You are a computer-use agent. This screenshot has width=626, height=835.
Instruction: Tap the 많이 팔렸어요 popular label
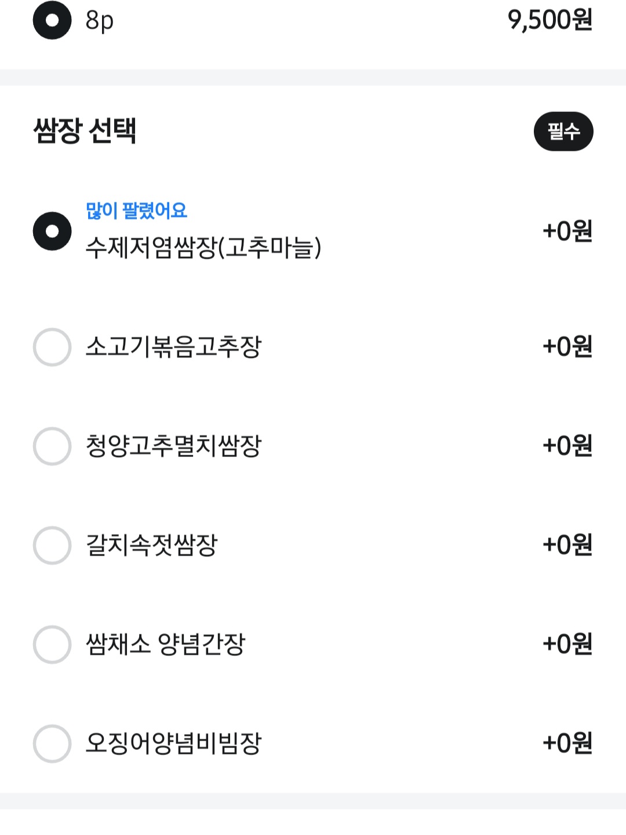click(x=137, y=210)
